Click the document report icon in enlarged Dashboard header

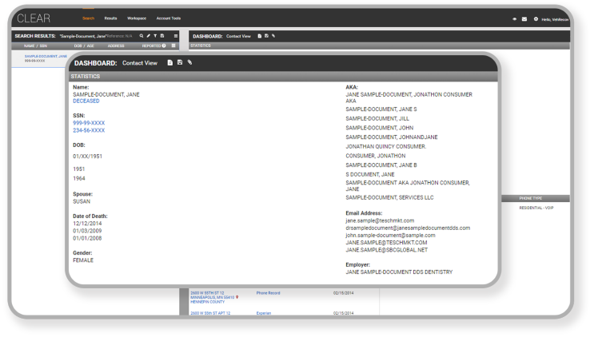pos(169,63)
